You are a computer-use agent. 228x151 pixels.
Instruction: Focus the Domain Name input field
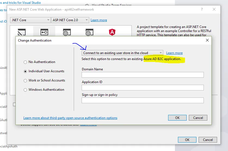[143, 75]
